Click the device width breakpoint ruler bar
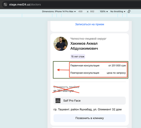The image size is (141, 128). 70,15
